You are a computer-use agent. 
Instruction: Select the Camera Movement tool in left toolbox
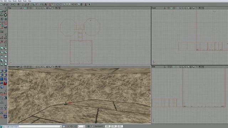1,11
